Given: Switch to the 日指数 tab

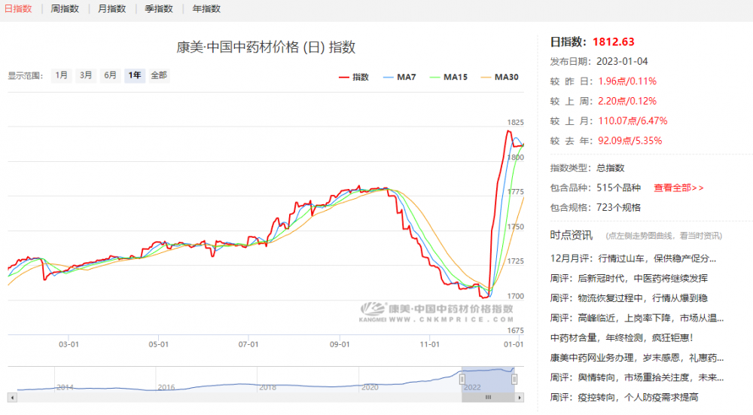Looking at the screenshot, I should pos(18,8).
